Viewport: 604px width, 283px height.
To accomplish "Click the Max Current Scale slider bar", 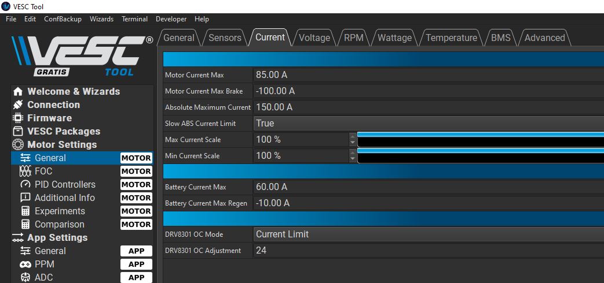I will (480, 139).
